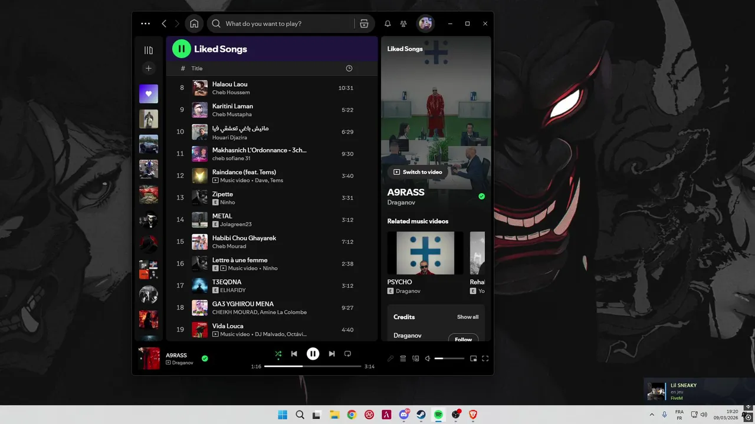Viewport: 755px width, 424px height.
Task: Open File Explorer from taskbar
Action: pos(334,415)
